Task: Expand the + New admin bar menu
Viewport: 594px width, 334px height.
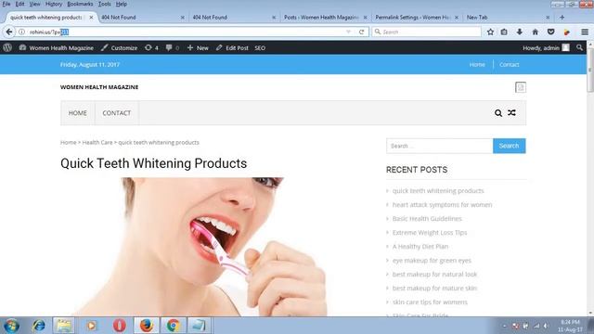Action: pos(198,47)
